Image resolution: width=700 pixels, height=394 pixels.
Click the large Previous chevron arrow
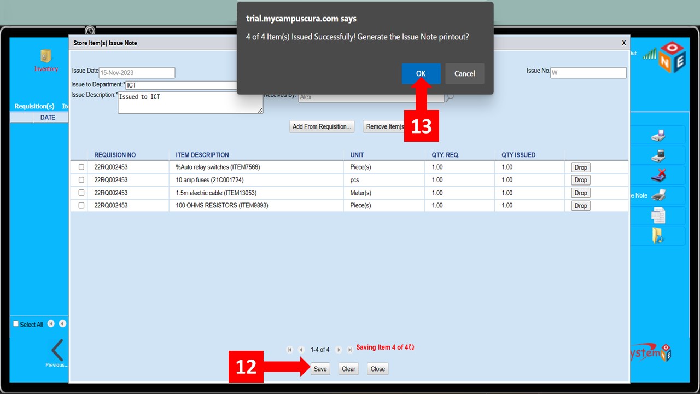[x=57, y=350]
